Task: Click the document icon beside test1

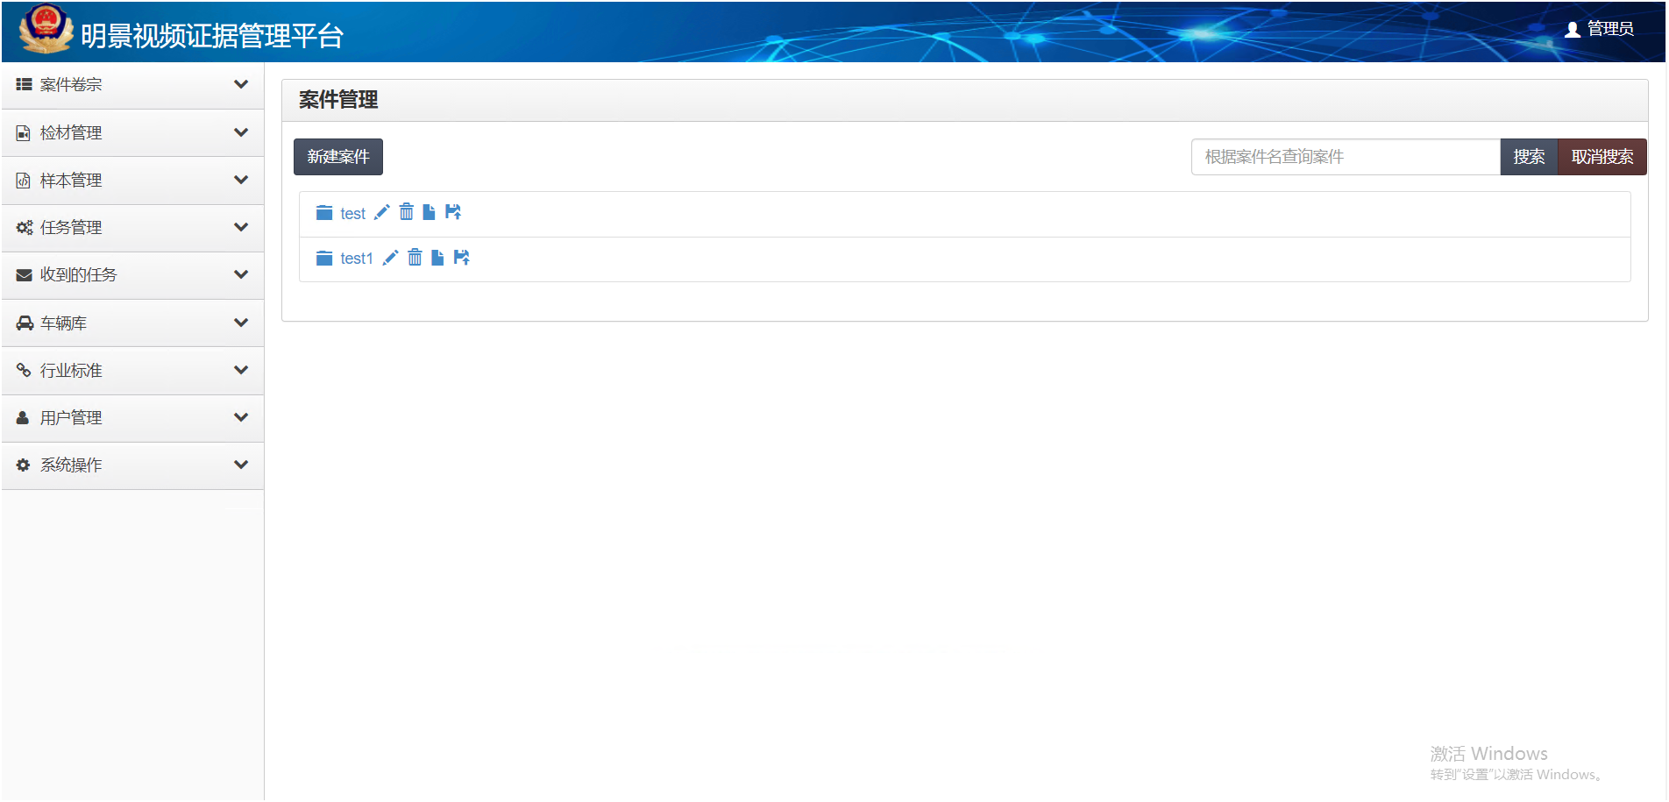Action: point(437,258)
